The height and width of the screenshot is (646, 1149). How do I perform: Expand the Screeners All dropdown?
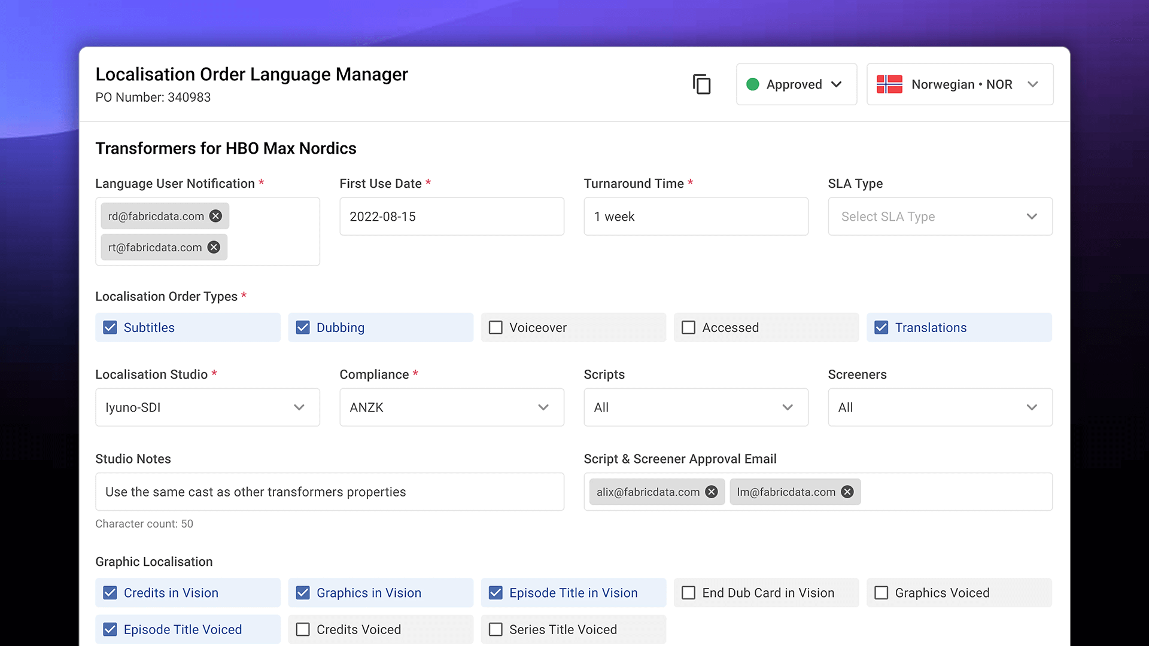coord(940,407)
